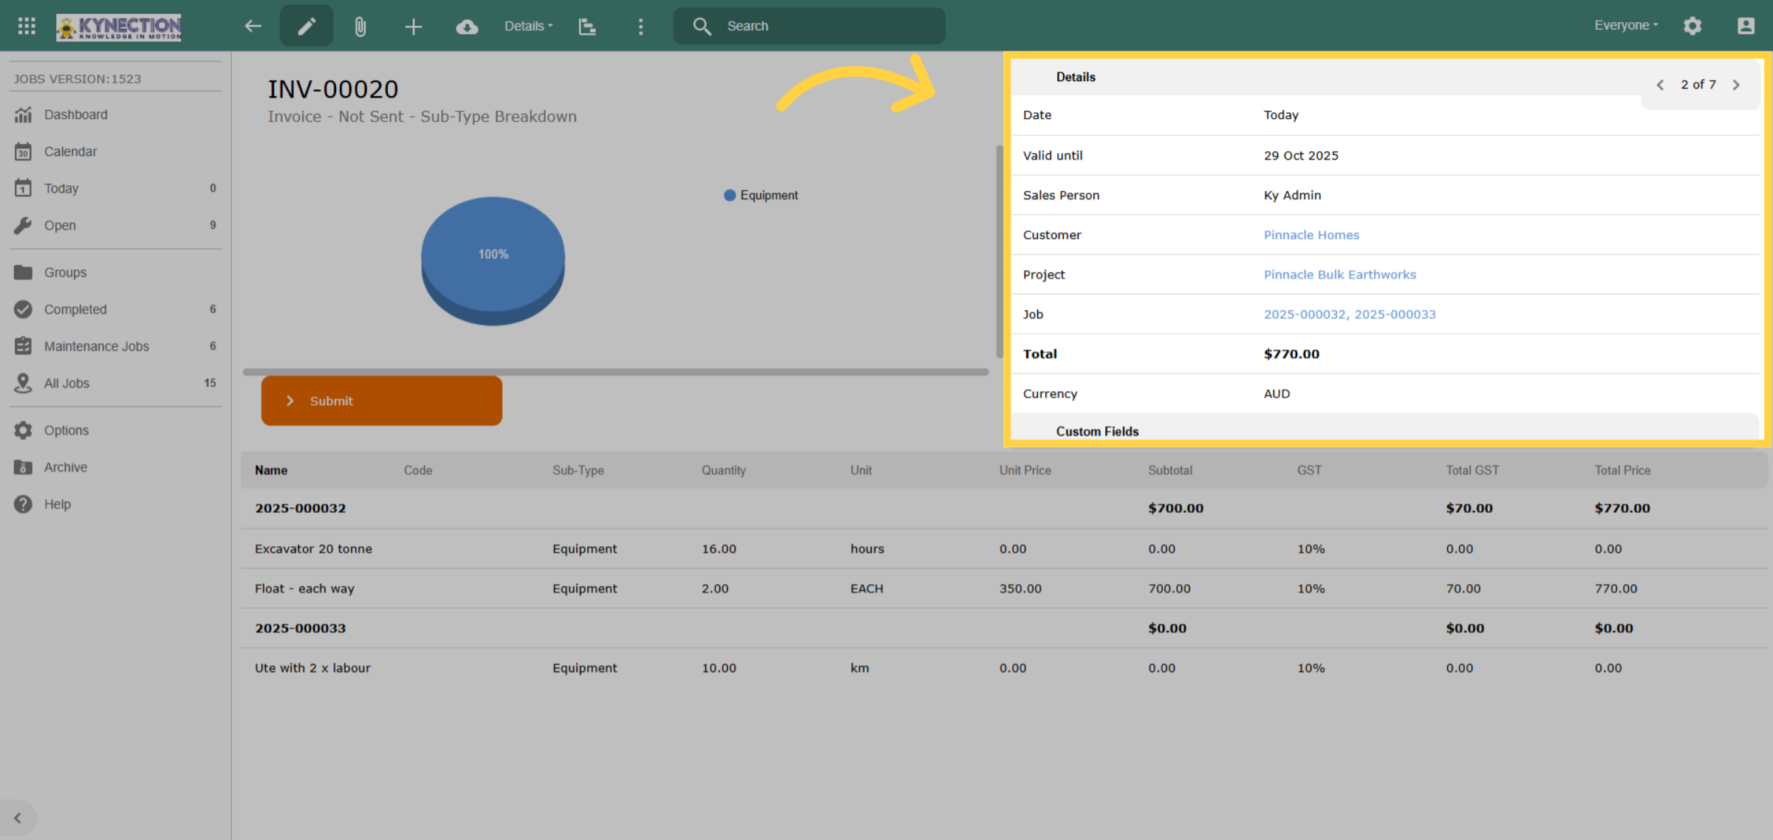
Task: Click the checkmark icon beside Completed
Action: pyautogui.click(x=24, y=309)
